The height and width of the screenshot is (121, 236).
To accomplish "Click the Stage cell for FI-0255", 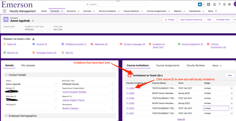I will point(216,108).
